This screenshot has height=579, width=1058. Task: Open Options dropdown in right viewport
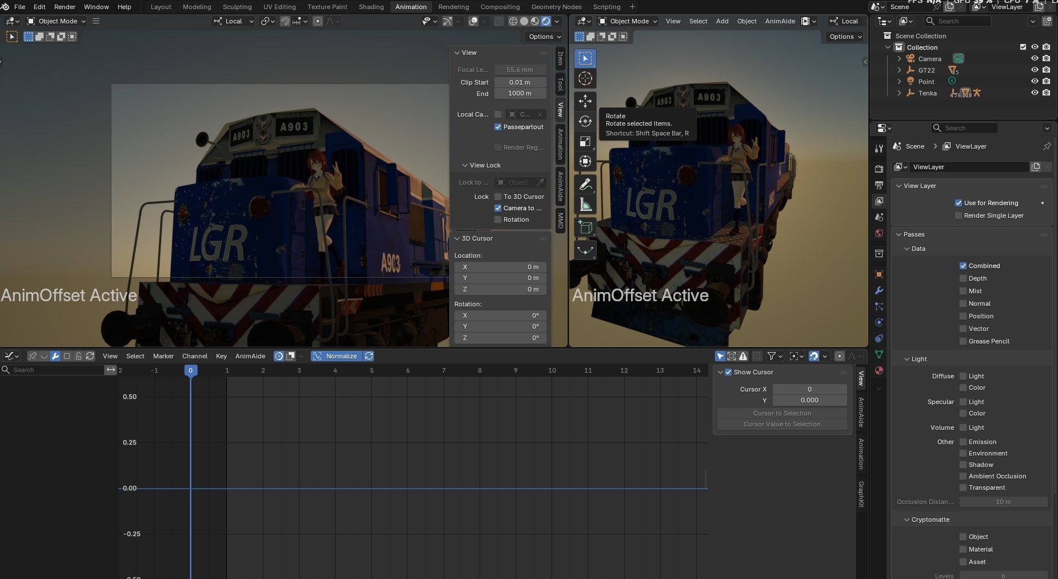(x=845, y=37)
